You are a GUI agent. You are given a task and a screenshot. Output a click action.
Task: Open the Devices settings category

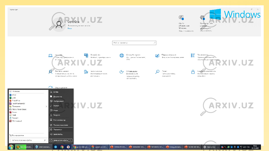click(x=97, y=56)
